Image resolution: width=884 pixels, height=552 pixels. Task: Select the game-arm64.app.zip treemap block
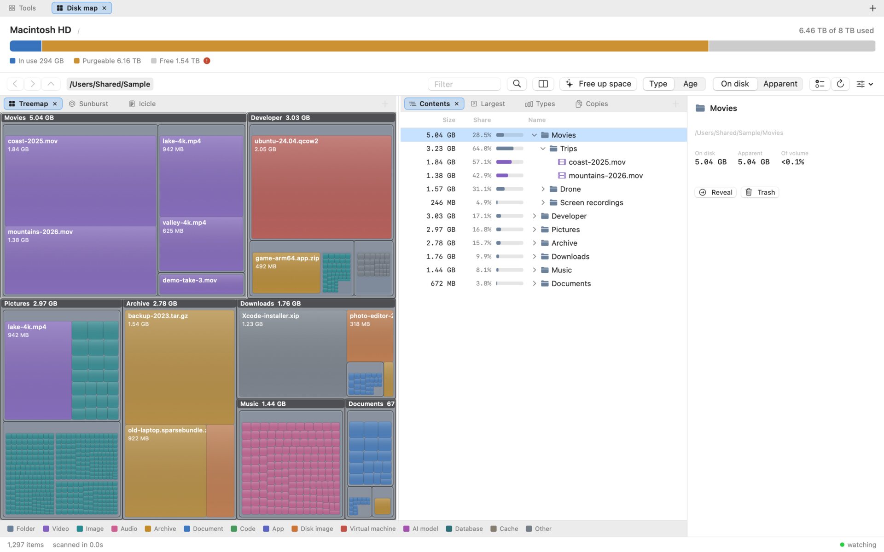point(286,273)
